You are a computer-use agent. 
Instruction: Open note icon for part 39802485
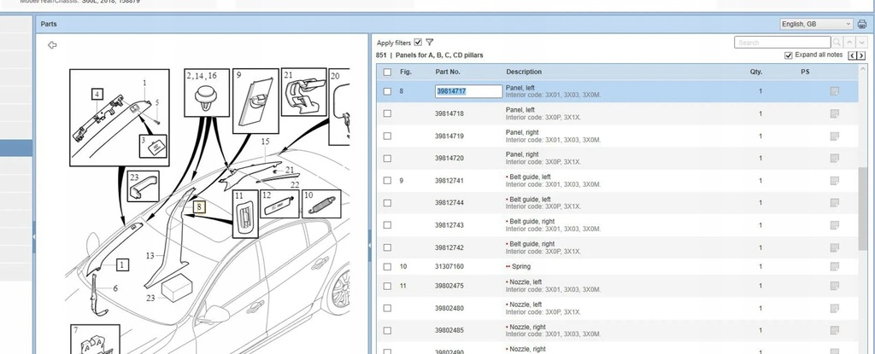[x=834, y=331]
